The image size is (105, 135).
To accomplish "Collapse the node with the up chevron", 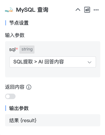I will pos(78,10).
